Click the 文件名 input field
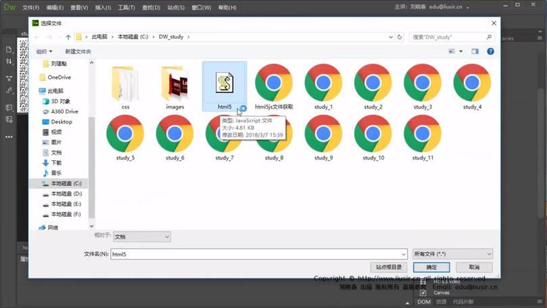The height and width of the screenshot is (308, 547). pos(259,255)
